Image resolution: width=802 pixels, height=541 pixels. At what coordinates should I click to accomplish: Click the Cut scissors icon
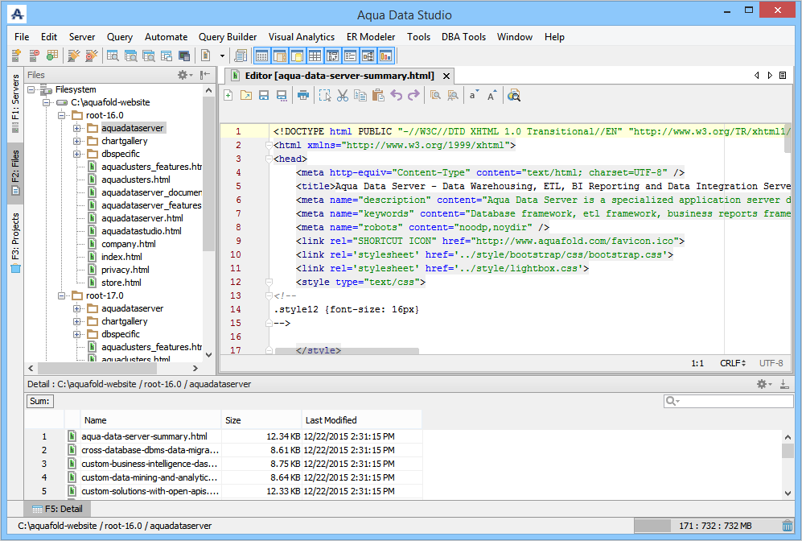click(x=343, y=96)
